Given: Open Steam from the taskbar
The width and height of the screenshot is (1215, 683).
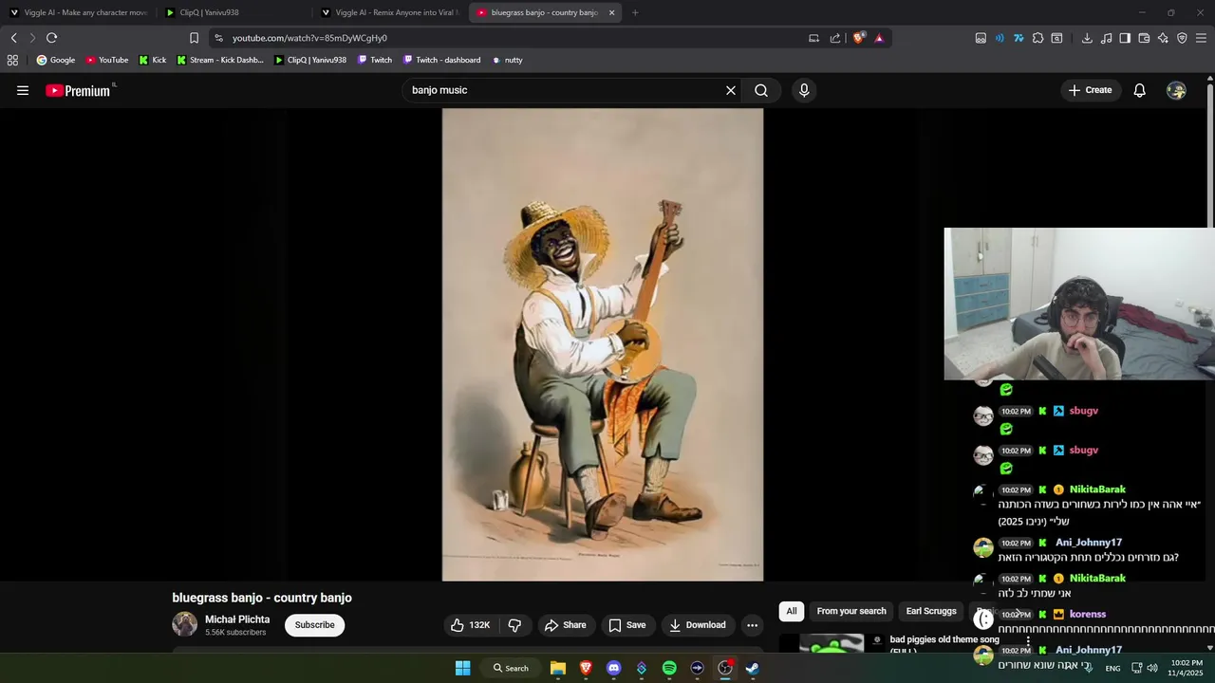Looking at the screenshot, I should (753, 668).
